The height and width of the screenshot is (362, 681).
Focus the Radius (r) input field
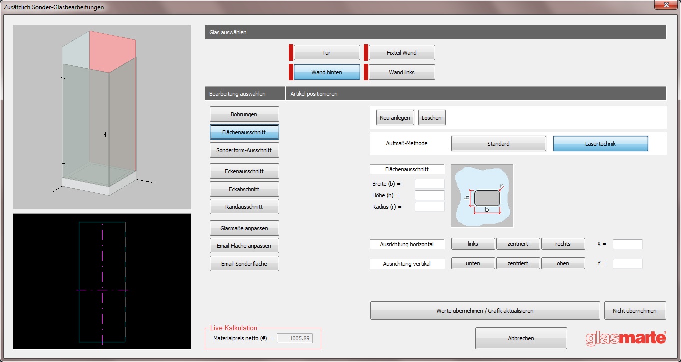(429, 207)
